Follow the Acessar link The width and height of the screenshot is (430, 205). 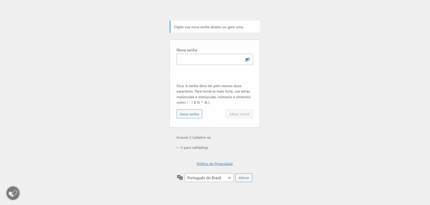click(x=182, y=138)
